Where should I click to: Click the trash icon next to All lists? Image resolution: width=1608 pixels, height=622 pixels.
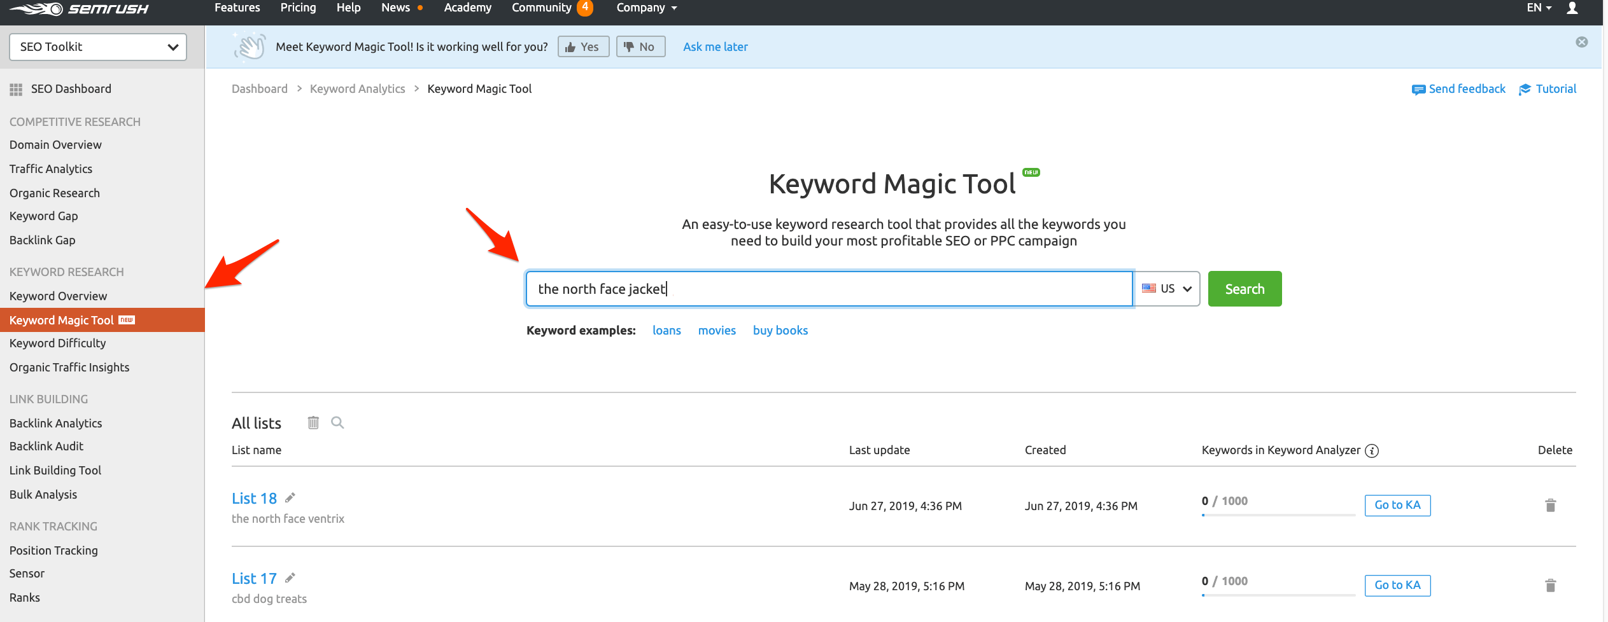(x=313, y=422)
